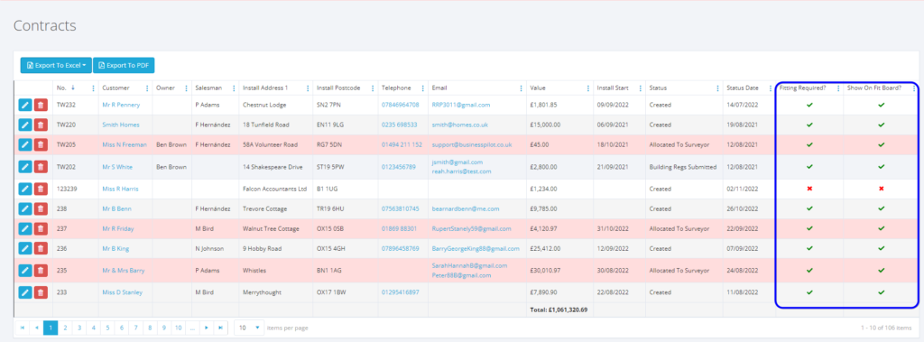The height and width of the screenshot is (342, 924).
Task: Open customer Mr R Pennery
Action: point(121,105)
